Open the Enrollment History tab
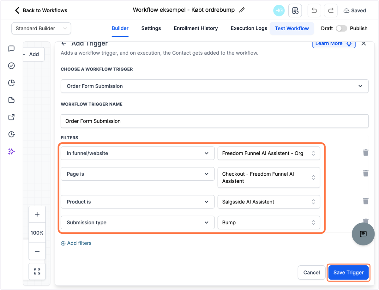Image resolution: width=379 pixels, height=290 pixels. [196, 28]
